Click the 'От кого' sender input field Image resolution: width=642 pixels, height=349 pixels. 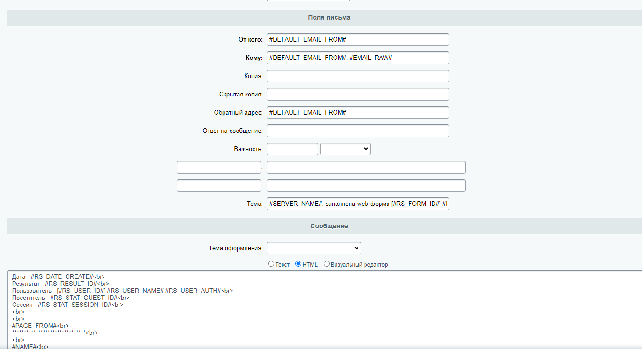[358, 39]
